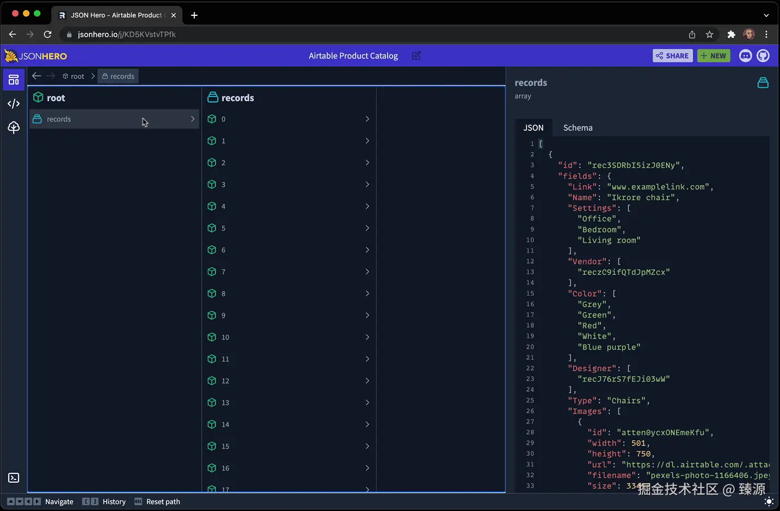Viewport: 780px width, 511px height.
Task: Click the SHARE button
Action: click(x=673, y=56)
